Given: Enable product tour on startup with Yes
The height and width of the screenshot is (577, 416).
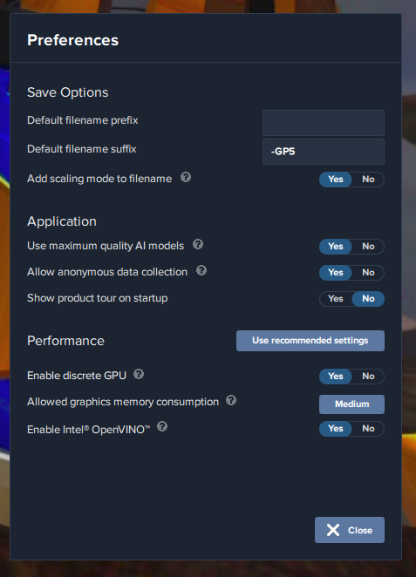Looking at the screenshot, I should click(x=336, y=298).
